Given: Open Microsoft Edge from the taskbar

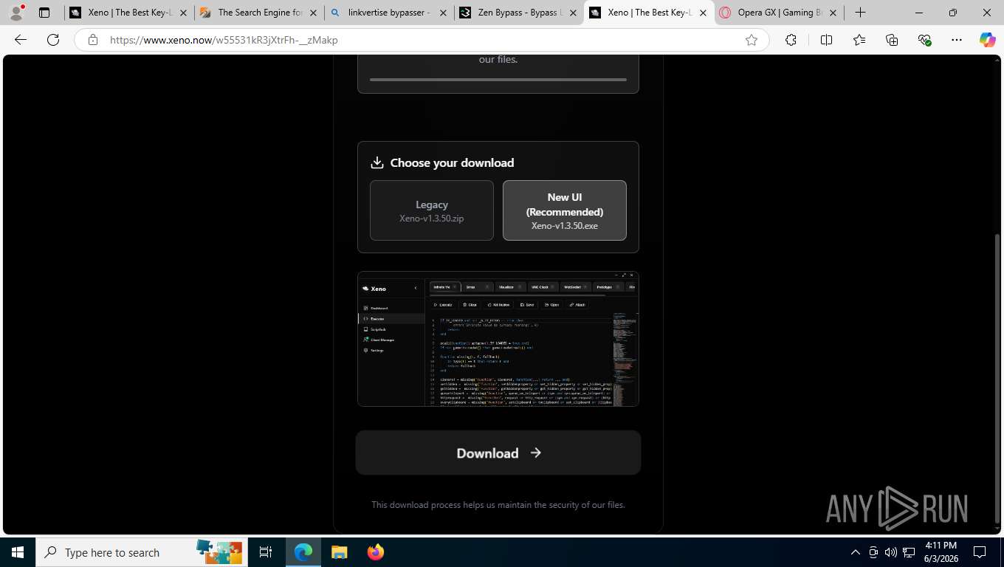Looking at the screenshot, I should [303, 552].
